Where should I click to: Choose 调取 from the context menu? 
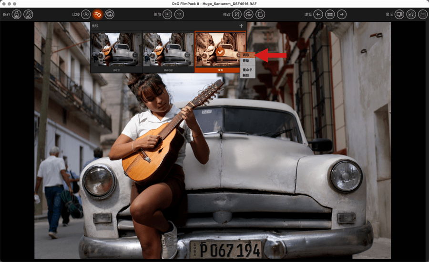[x=246, y=55]
